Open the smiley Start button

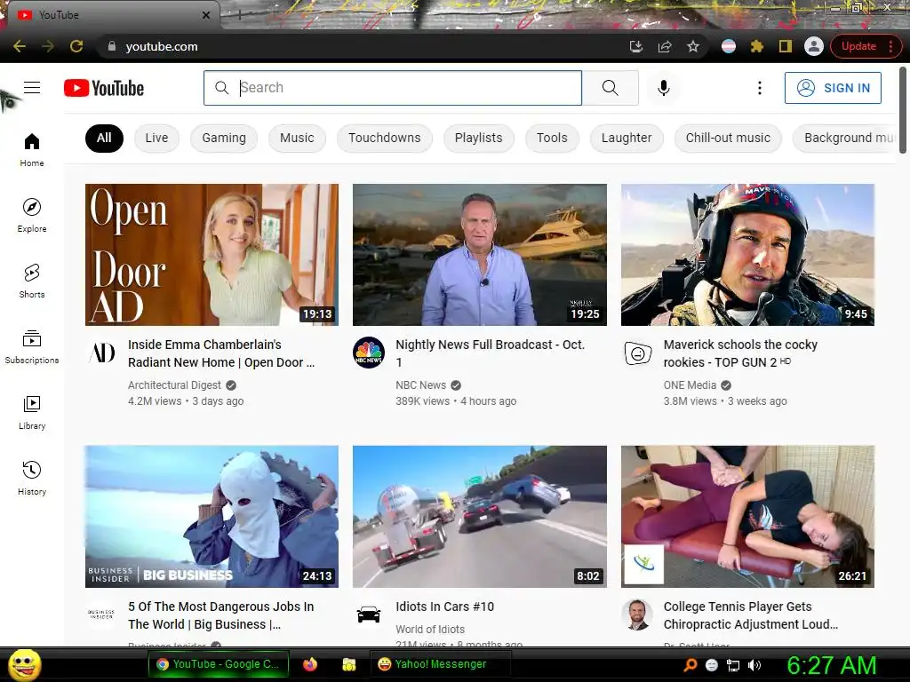(x=24, y=664)
